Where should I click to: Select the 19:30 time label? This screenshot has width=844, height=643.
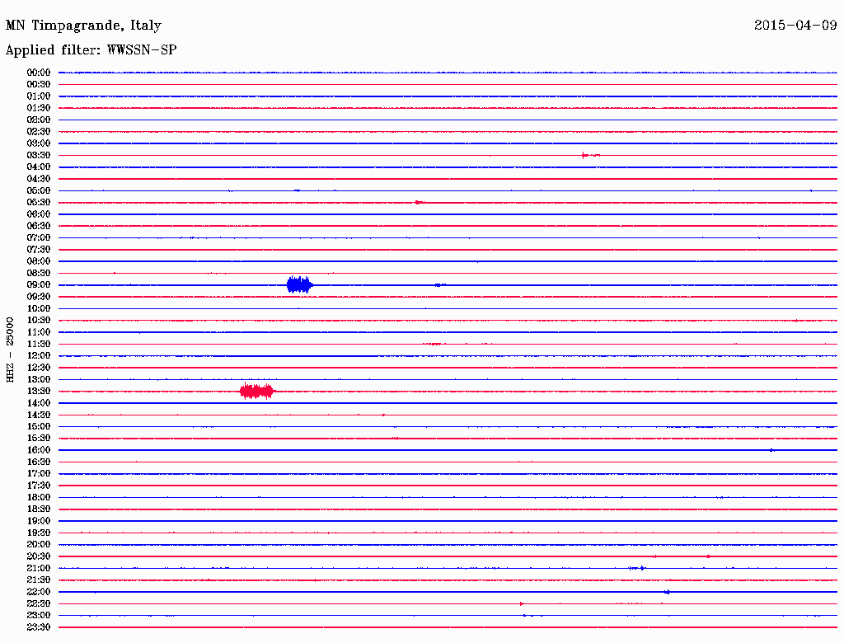click(38, 533)
